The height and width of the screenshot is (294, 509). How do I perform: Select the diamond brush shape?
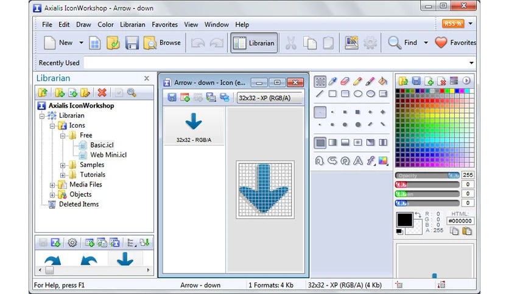point(383,112)
